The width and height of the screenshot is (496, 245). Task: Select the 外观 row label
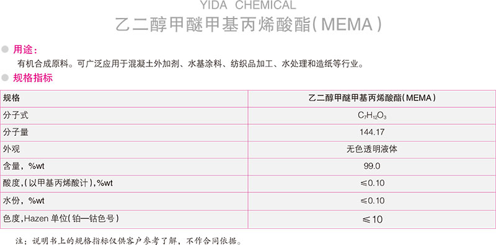coord(11,149)
